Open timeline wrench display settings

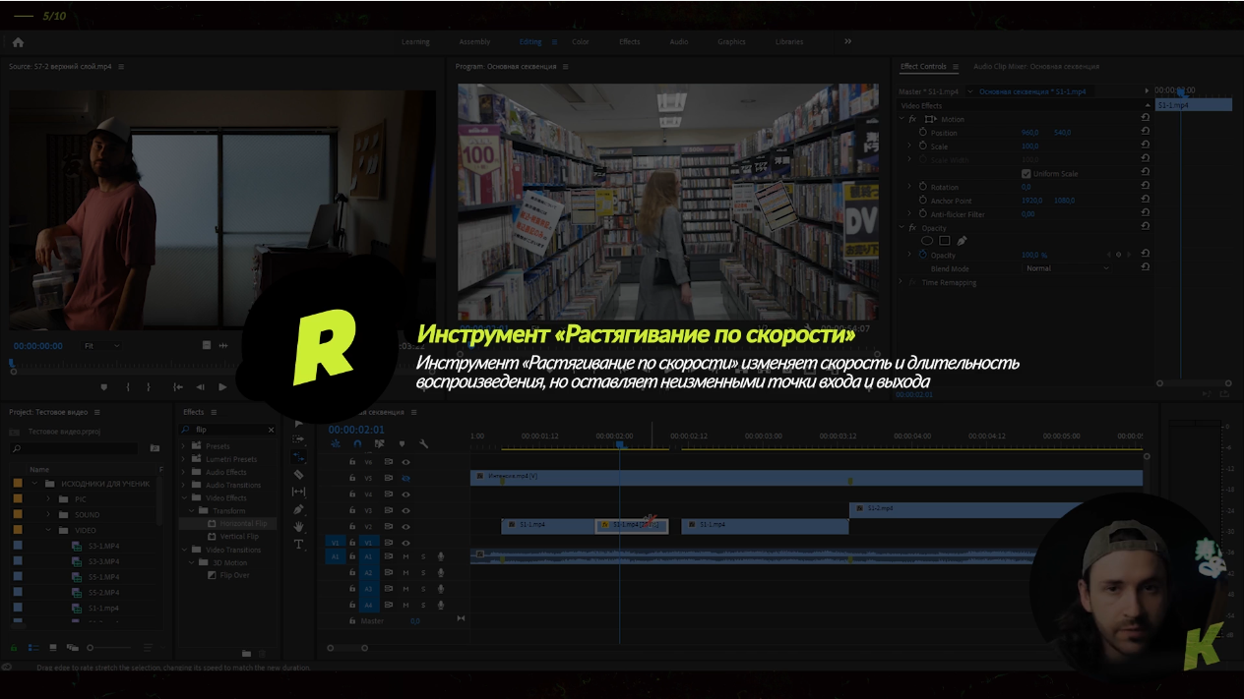tap(423, 444)
